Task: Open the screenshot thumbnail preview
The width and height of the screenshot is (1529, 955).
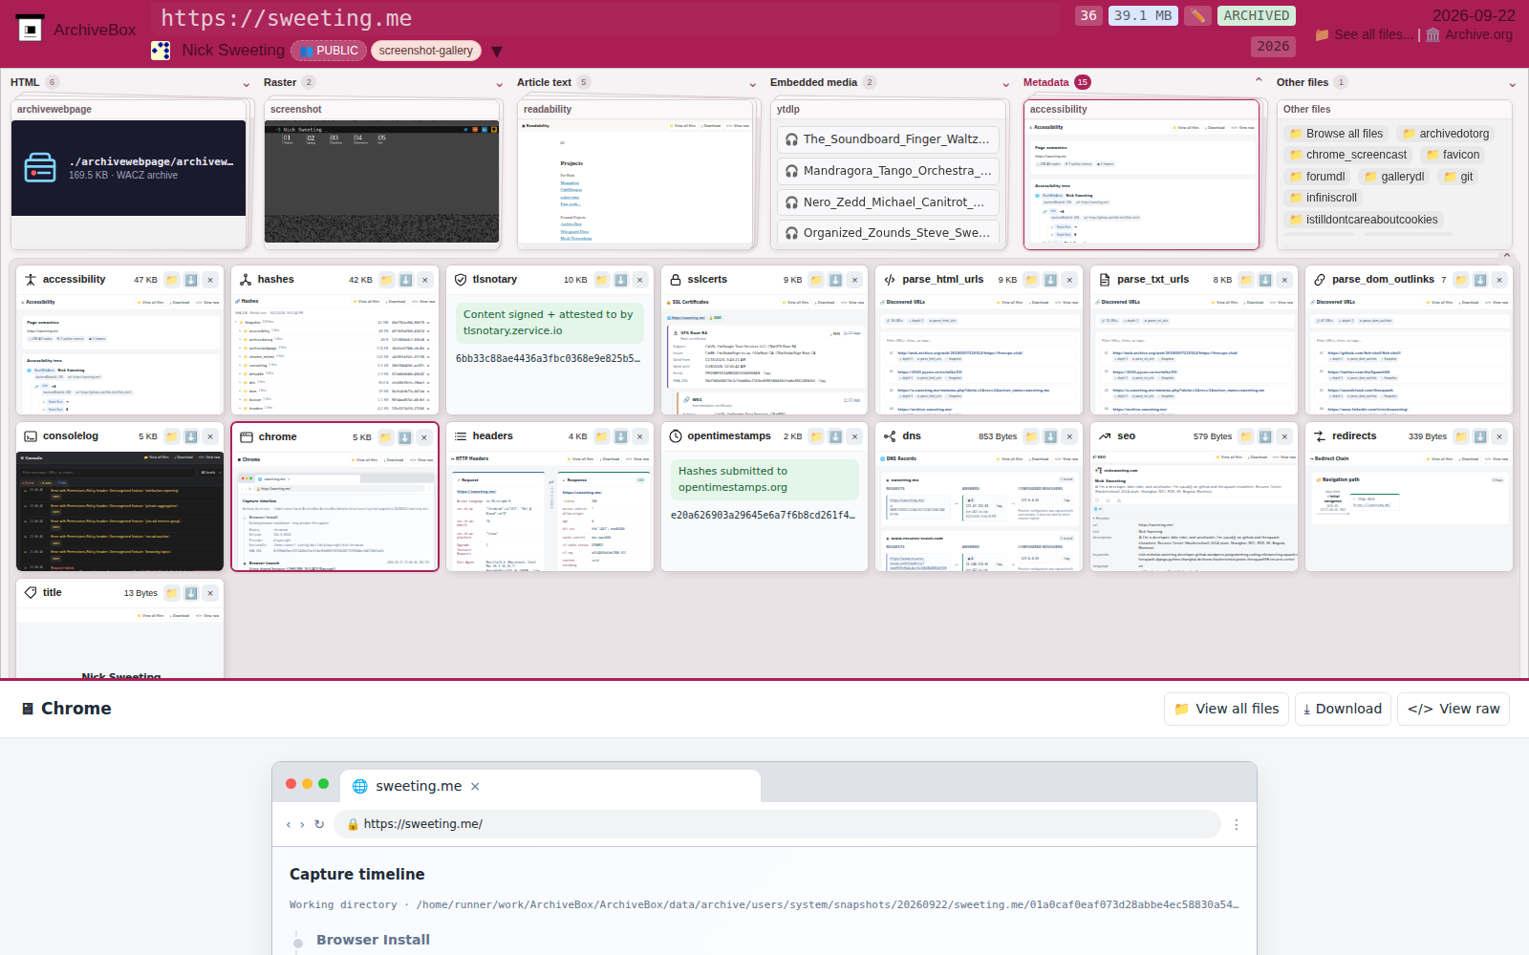Action: tap(381, 181)
